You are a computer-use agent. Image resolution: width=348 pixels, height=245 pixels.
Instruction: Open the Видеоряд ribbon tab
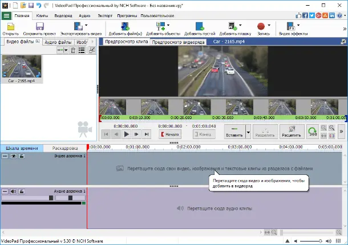(63, 16)
